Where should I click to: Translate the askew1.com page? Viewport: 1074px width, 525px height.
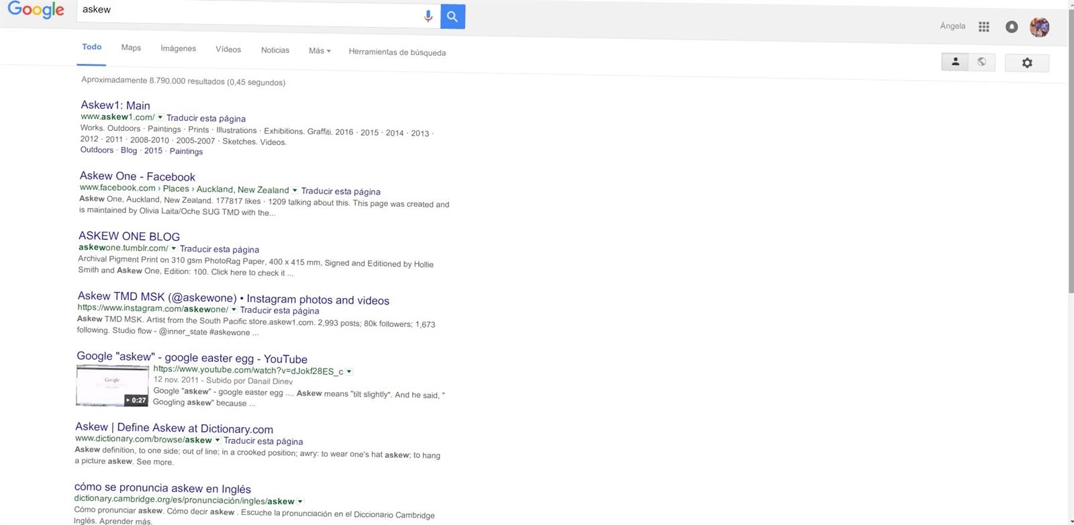click(x=206, y=118)
